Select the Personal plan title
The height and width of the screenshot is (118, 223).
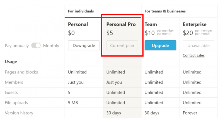[x=78, y=24]
